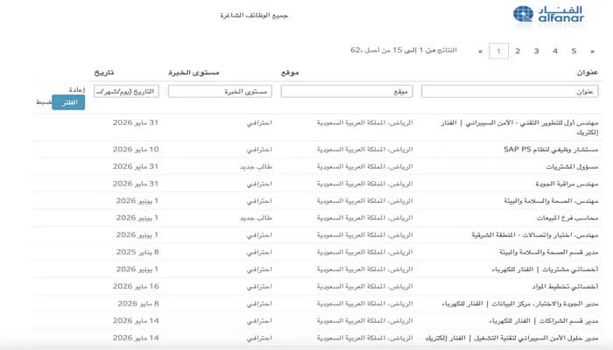
Task: Sort by the موقع column header
Action: coord(290,73)
